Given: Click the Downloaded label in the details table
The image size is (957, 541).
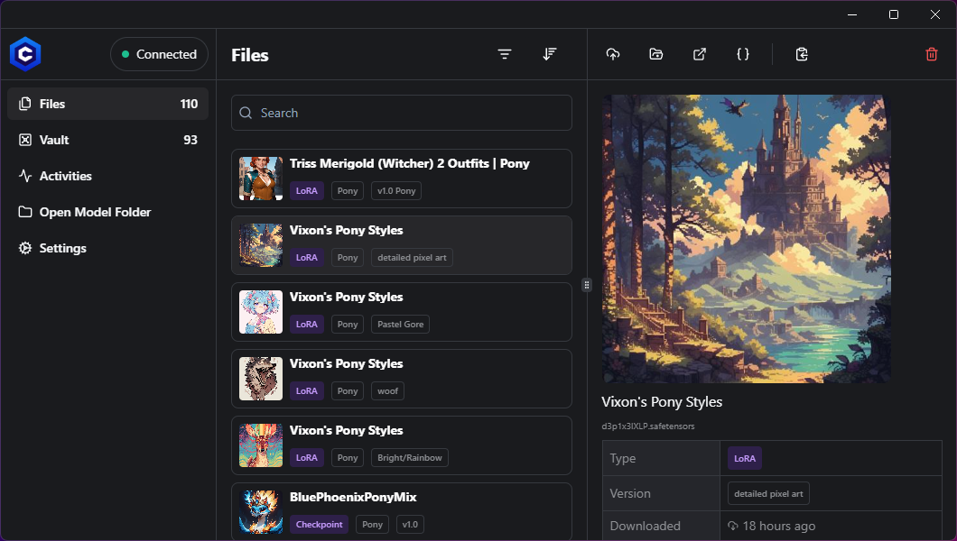Looking at the screenshot, I should [646, 526].
